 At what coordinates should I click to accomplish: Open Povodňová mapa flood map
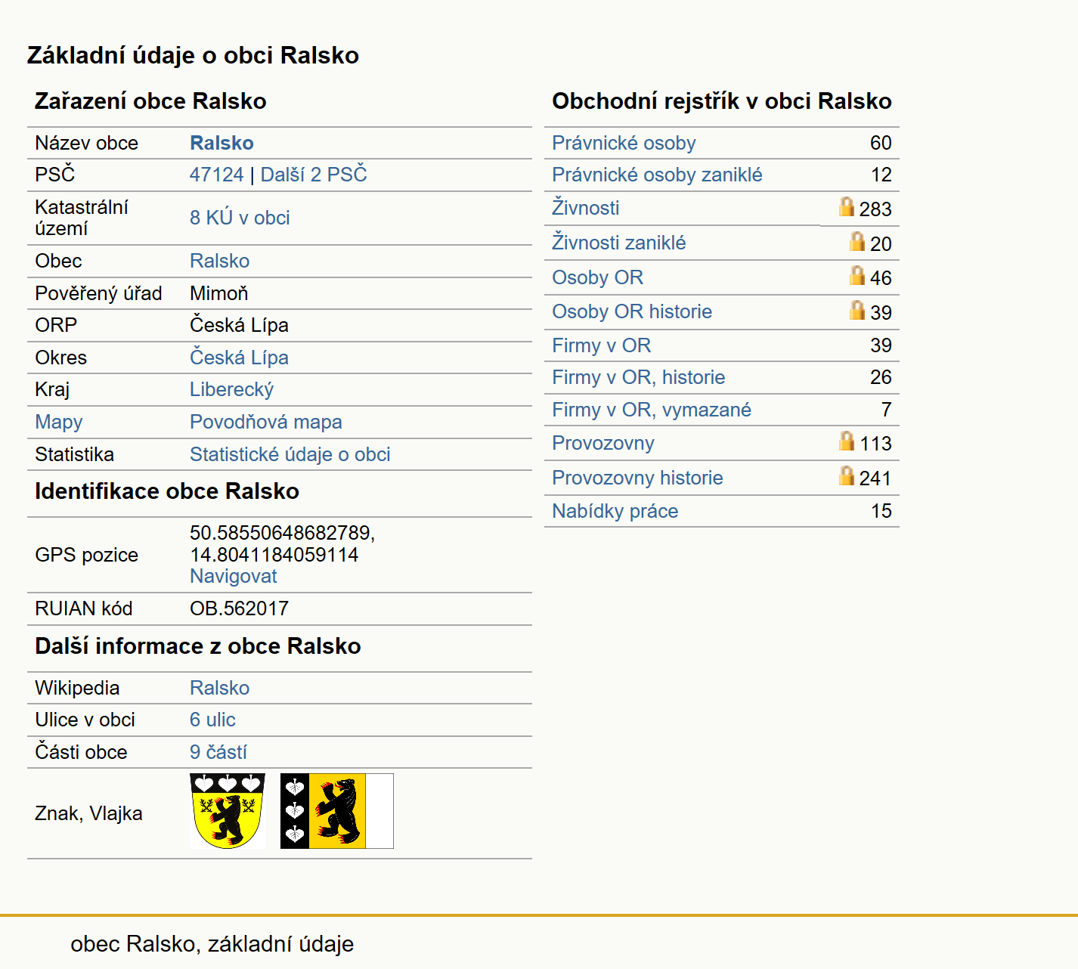[x=266, y=422]
